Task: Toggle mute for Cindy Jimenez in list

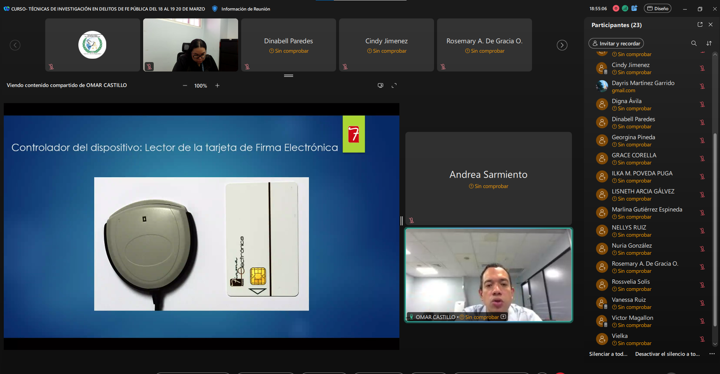Action: tap(702, 68)
